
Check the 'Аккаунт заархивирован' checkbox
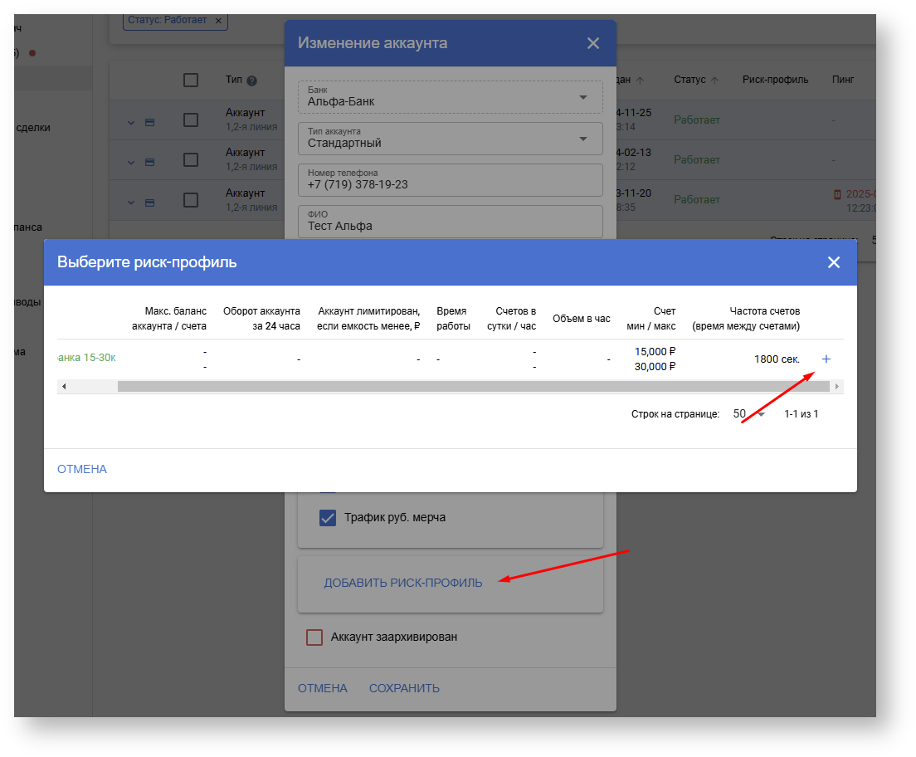tap(314, 637)
